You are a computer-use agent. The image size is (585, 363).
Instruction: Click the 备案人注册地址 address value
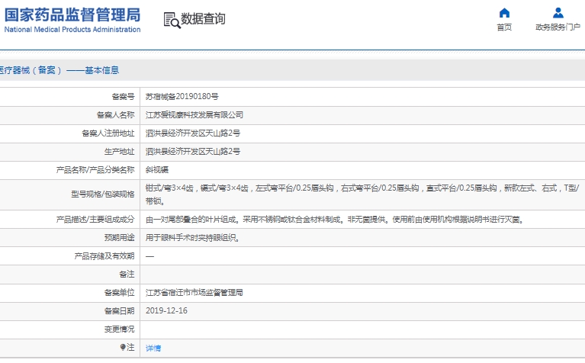tap(193, 133)
